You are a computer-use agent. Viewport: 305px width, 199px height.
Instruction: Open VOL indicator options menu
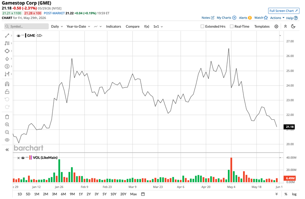(27, 157)
